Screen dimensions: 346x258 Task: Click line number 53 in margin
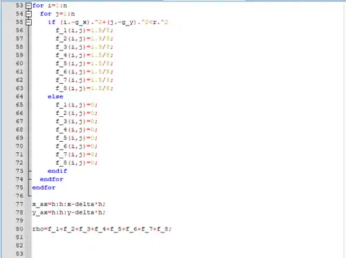19,6
